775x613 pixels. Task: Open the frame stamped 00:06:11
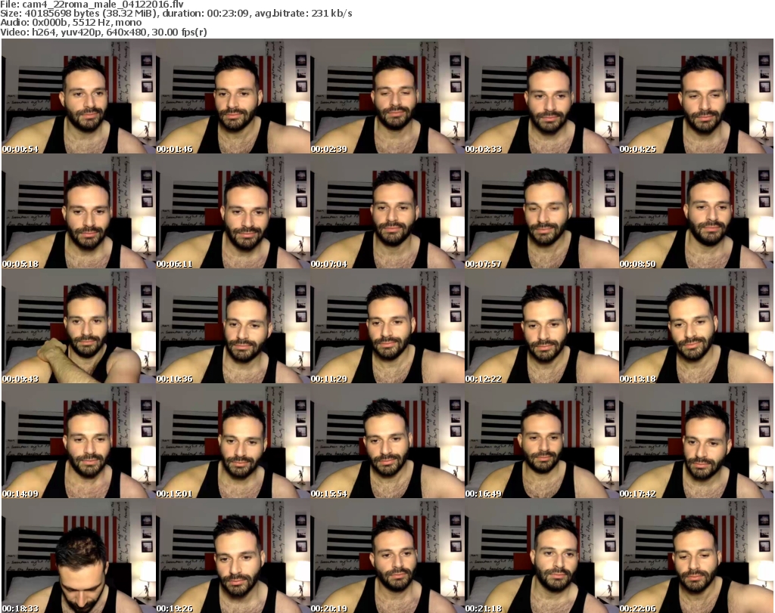click(233, 211)
